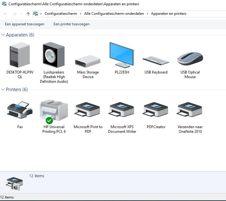This screenshot has height=201, width=226.
Task: Open chevron after Alle Configuratiescherm-onderdelen breadcrumb
Action: click(x=147, y=14)
